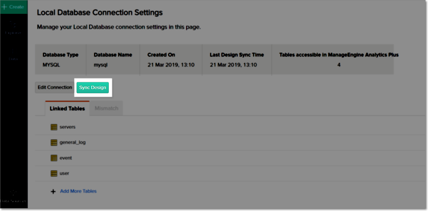
Task: Click the user table grid icon
Action: click(x=54, y=173)
